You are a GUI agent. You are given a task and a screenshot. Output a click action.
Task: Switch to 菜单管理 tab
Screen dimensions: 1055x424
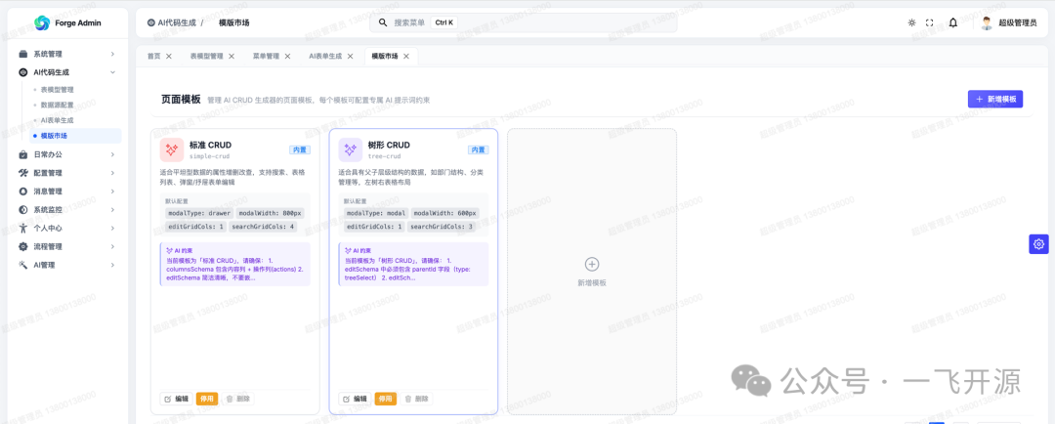point(266,57)
